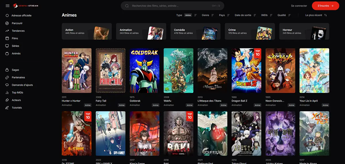345x164 pixels.
Task: Click the Wakfu title text
Action: coord(167,101)
